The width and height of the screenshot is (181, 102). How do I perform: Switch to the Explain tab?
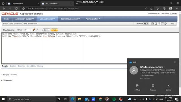click(x=13, y=66)
